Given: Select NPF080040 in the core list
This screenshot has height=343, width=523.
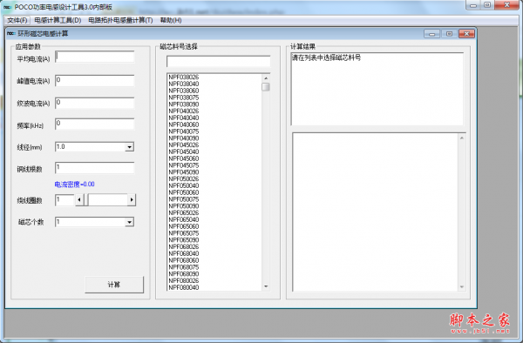Looking at the screenshot, I should (184, 287).
